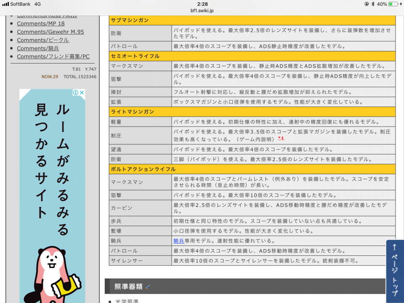
Task: Tap the Bluetooth icon in status bar
Action: tap(372, 4)
